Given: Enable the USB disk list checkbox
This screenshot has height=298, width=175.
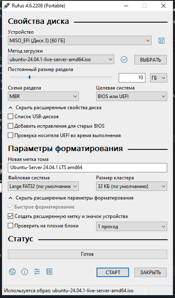Looking at the screenshot, I should pyautogui.click(x=10, y=117).
